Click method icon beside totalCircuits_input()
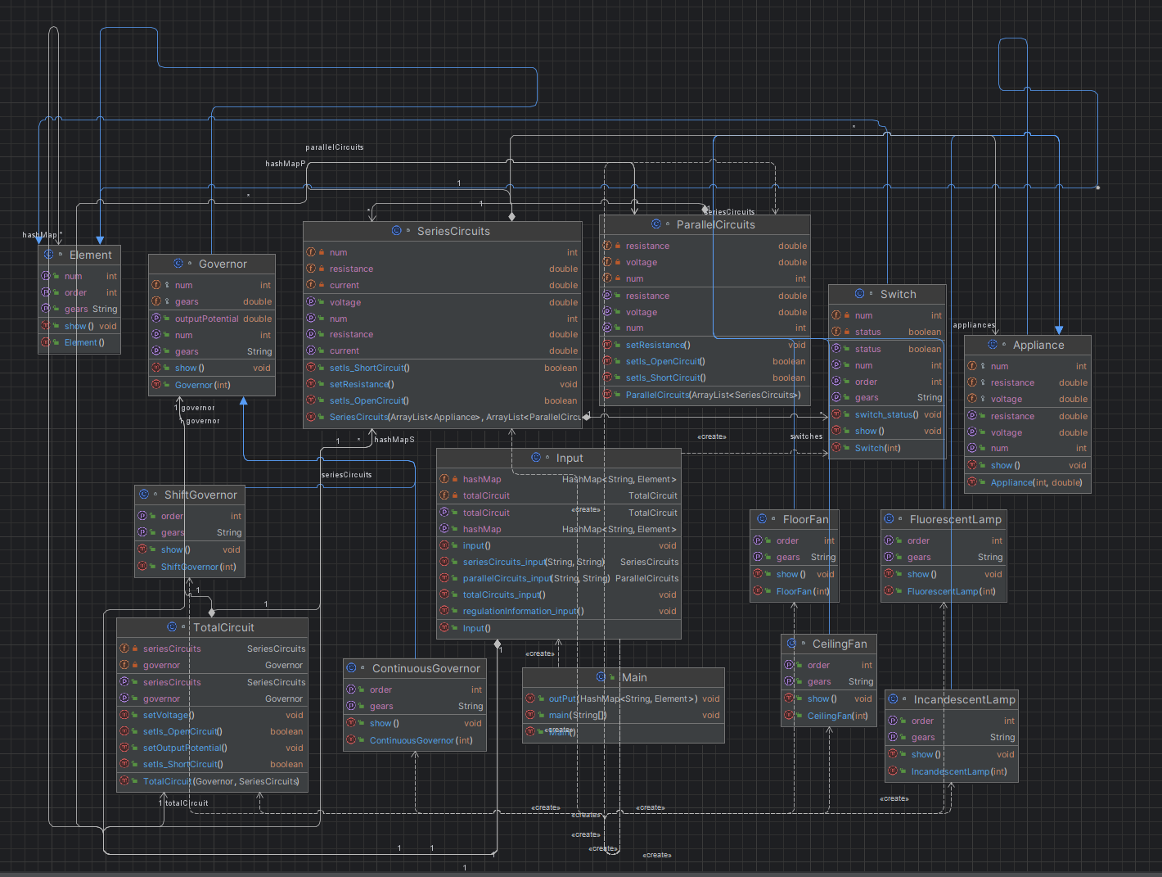 coord(444,594)
